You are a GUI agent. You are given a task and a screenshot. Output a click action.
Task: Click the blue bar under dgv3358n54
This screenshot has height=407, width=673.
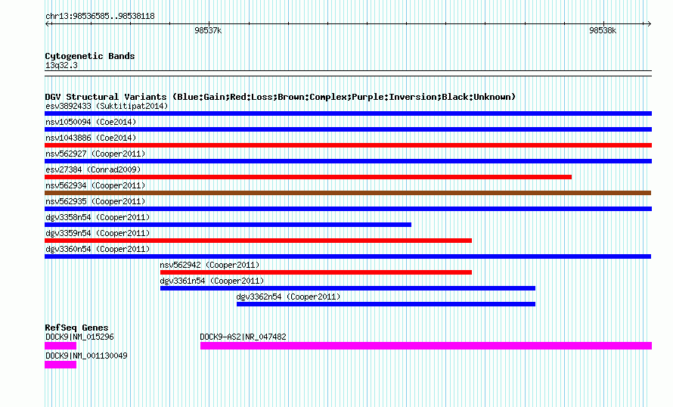228,225
